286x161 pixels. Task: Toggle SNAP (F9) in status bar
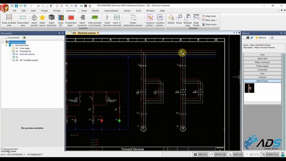pyautogui.click(x=236, y=154)
